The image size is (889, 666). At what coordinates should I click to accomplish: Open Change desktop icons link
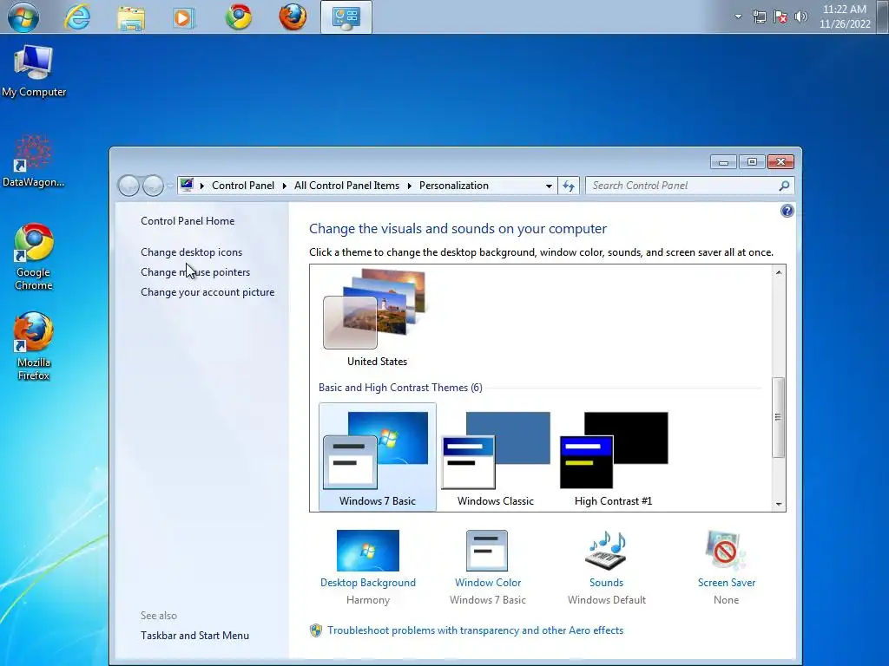point(192,252)
